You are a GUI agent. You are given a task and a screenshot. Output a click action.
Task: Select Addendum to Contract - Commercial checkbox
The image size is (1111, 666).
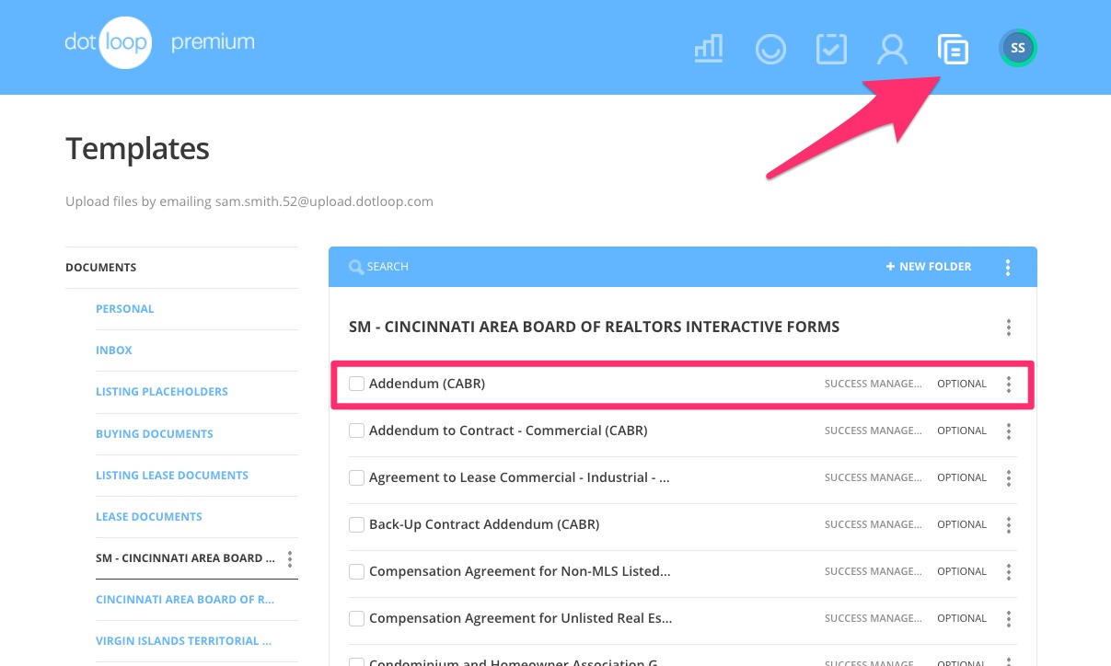[356, 431]
